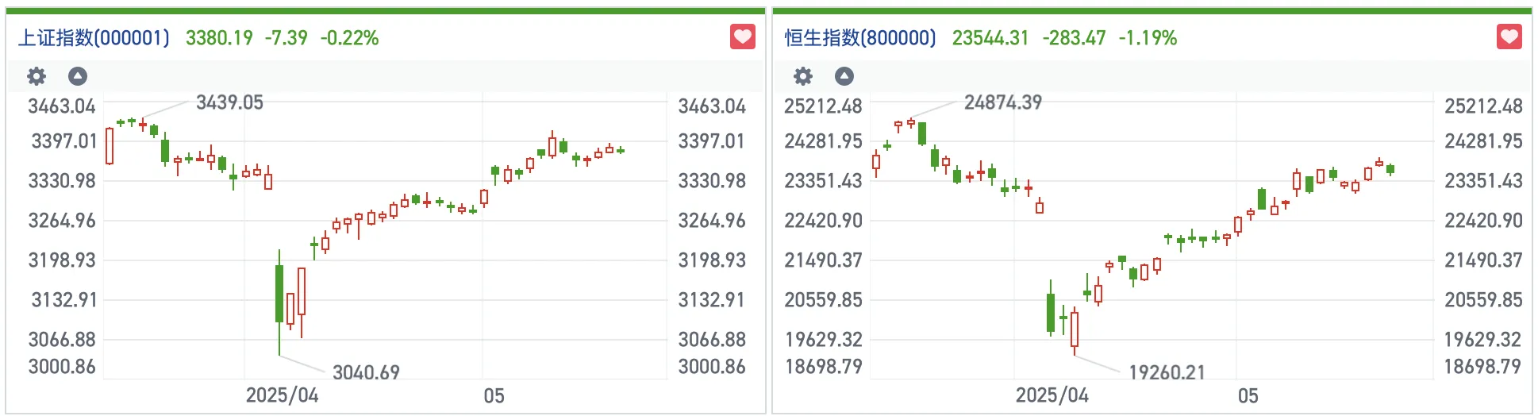Click the -0.22% change percentage
1538x416 pixels.
pyautogui.click(x=349, y=38)
